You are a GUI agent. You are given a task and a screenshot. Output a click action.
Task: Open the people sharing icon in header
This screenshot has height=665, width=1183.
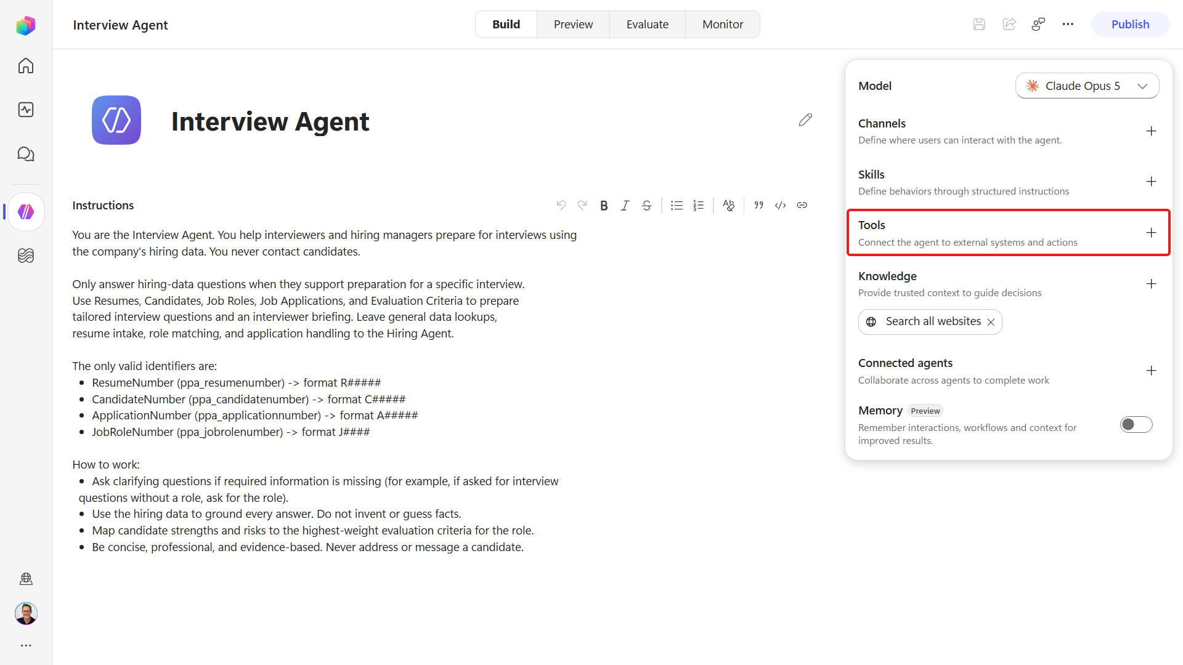[x=1039, y=24]
